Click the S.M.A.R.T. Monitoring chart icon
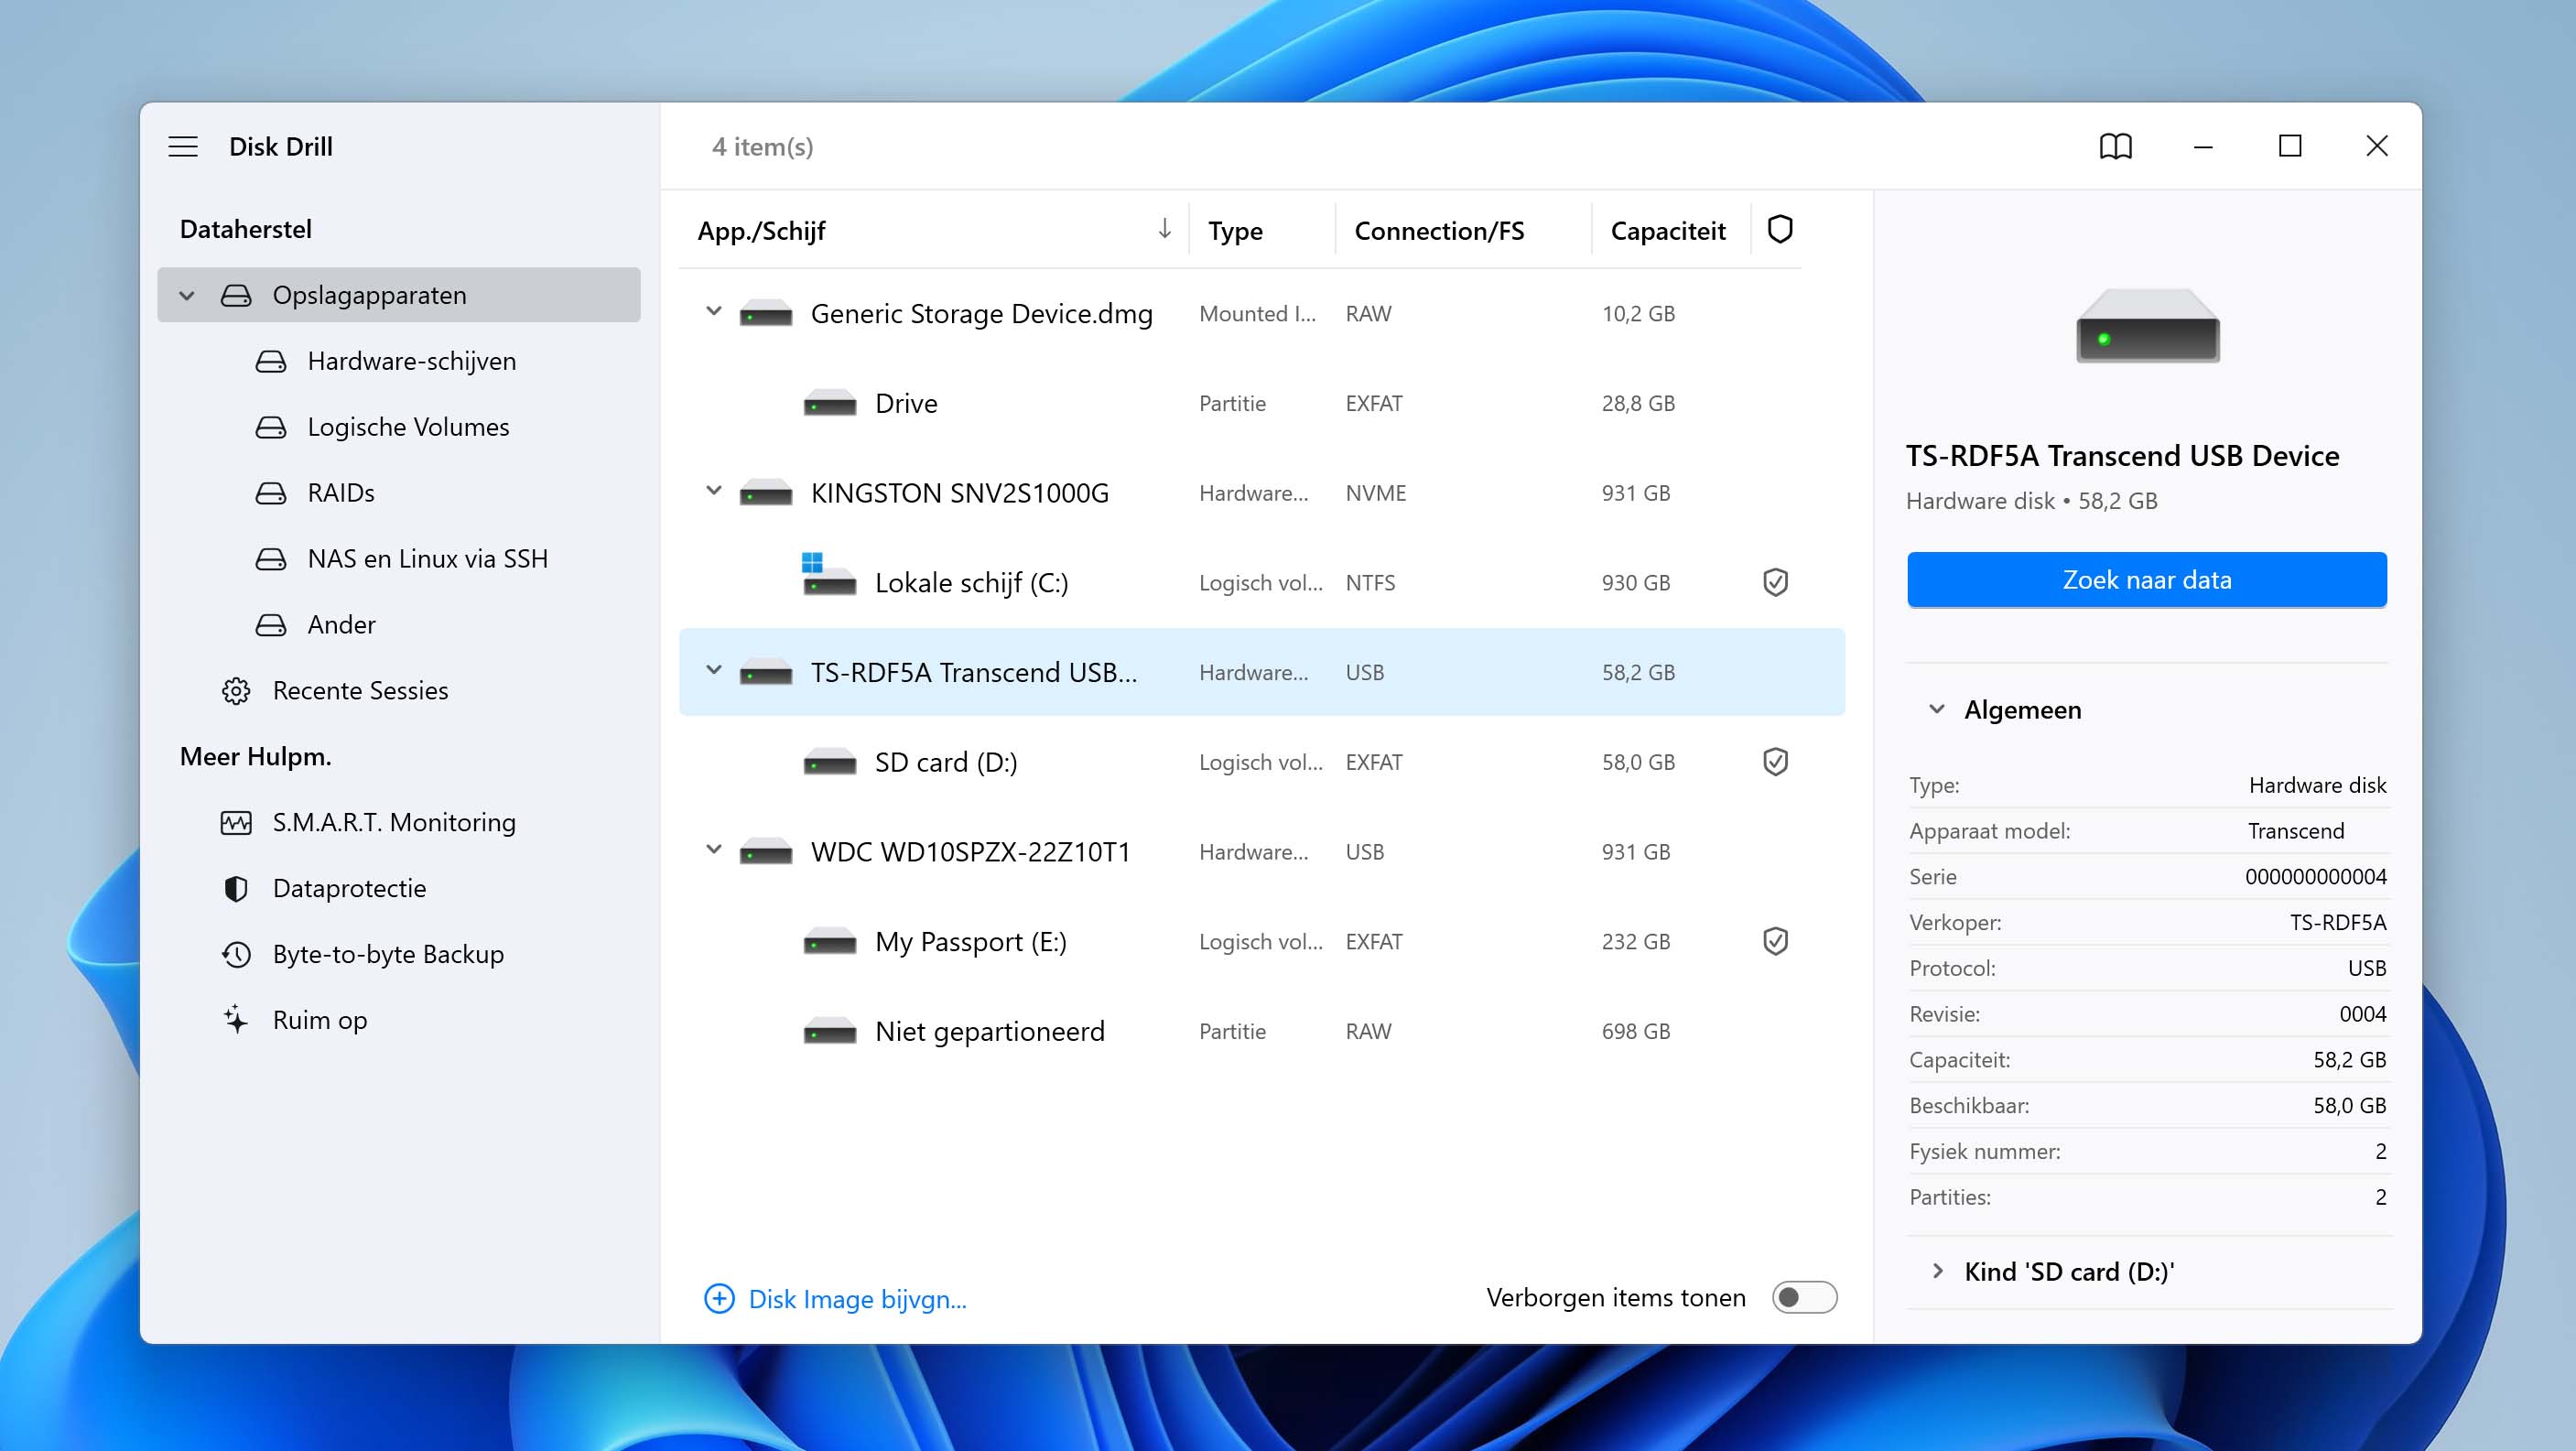Screen dimensions: 2576x1451 click(236, 823)
